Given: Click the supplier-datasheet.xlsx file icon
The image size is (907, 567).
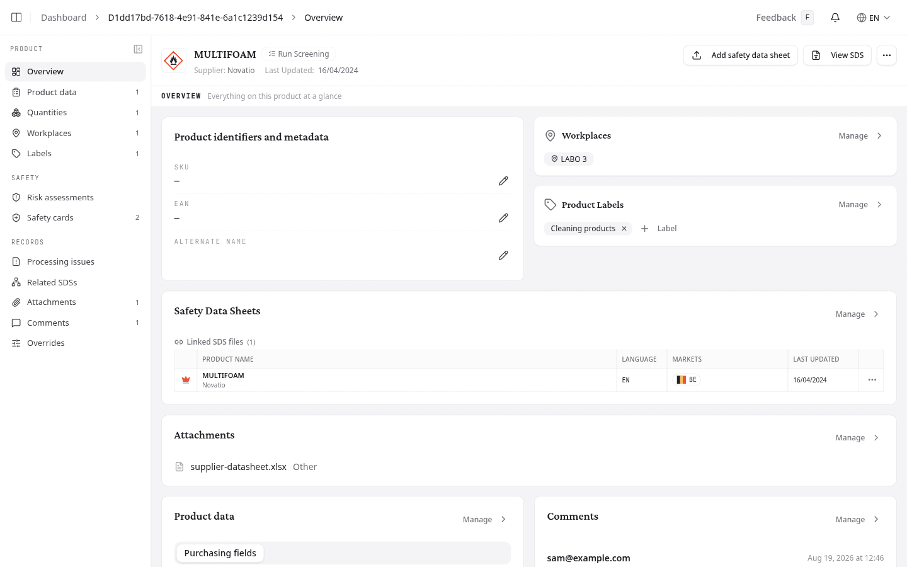Looking at the screenshot, I should pos(180,467).
